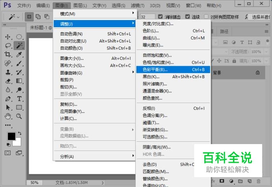Choose Add to Selection mode icon
This screenshot has height=187, width=272.
click(x=38, y=17)
